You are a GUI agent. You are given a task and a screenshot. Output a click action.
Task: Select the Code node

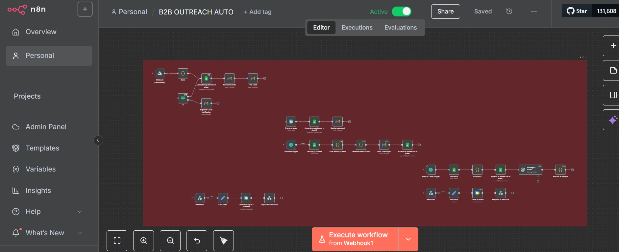tap(183, 73)
